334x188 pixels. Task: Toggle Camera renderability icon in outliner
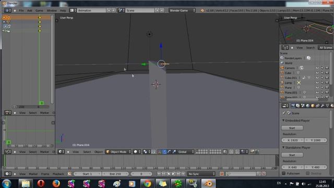(327, 68)
